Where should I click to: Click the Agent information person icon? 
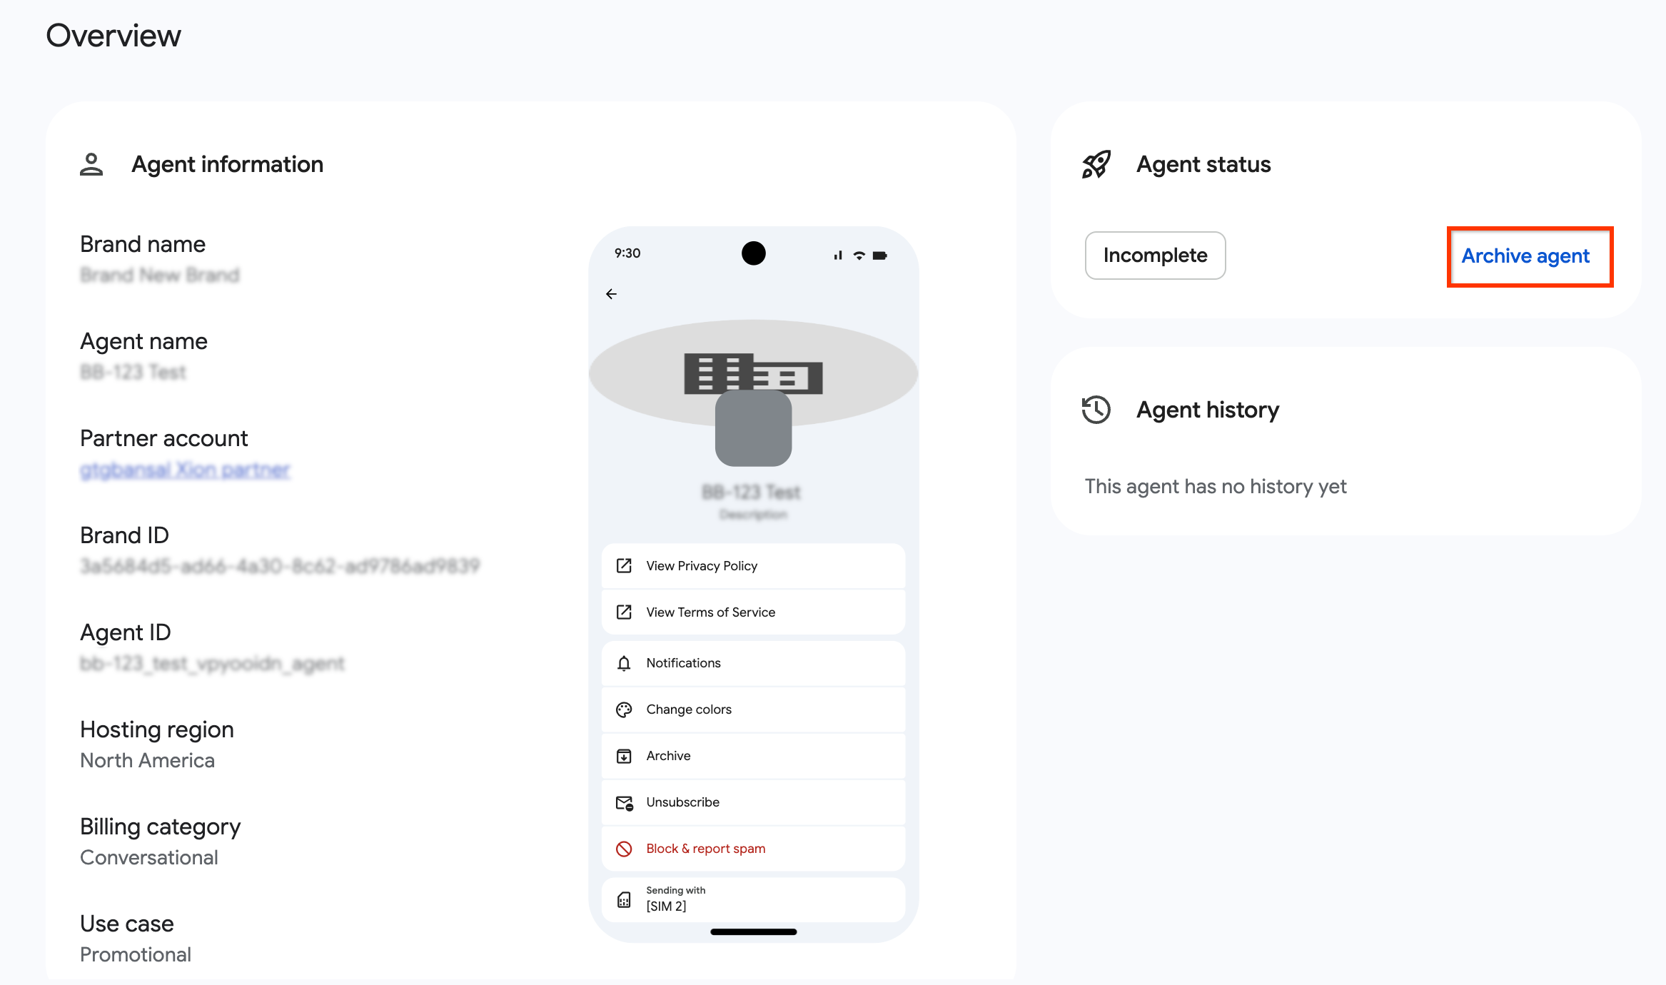[x=91, y=164]
